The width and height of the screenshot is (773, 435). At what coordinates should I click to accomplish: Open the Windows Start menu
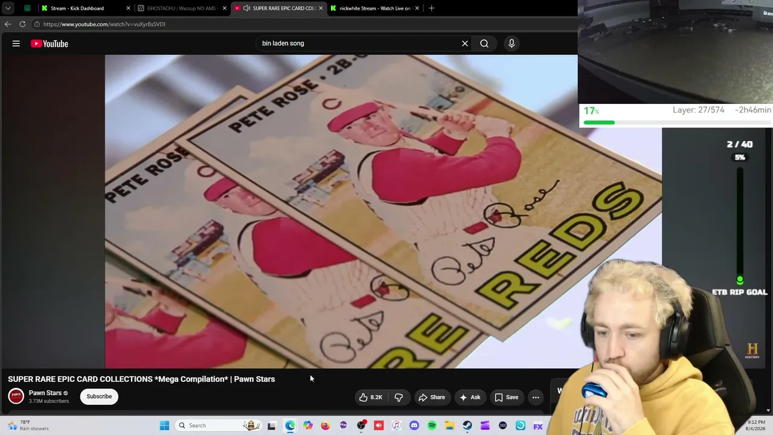tap(164, 425)
